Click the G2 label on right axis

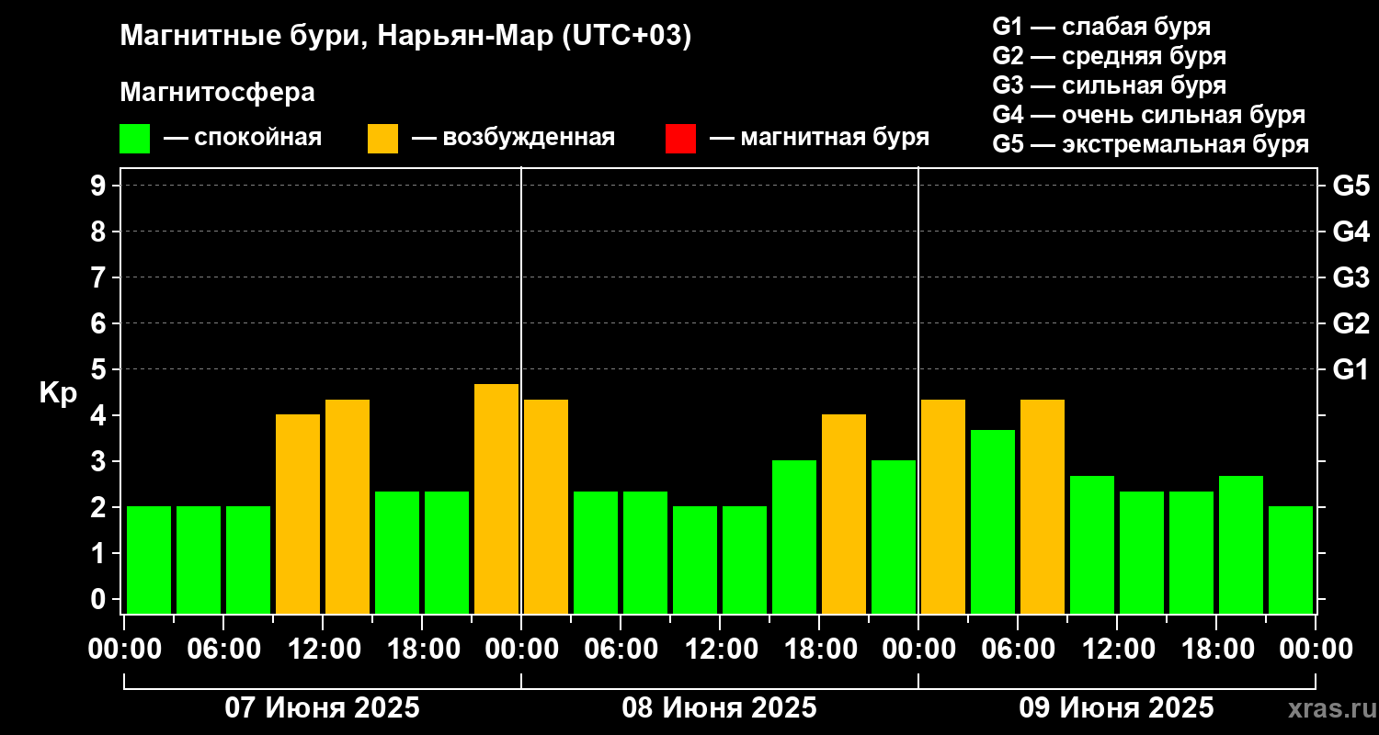[1351, 323]
